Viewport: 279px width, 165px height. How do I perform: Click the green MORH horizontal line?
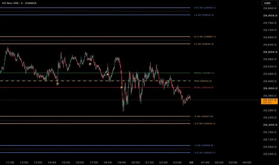(95, 73)
